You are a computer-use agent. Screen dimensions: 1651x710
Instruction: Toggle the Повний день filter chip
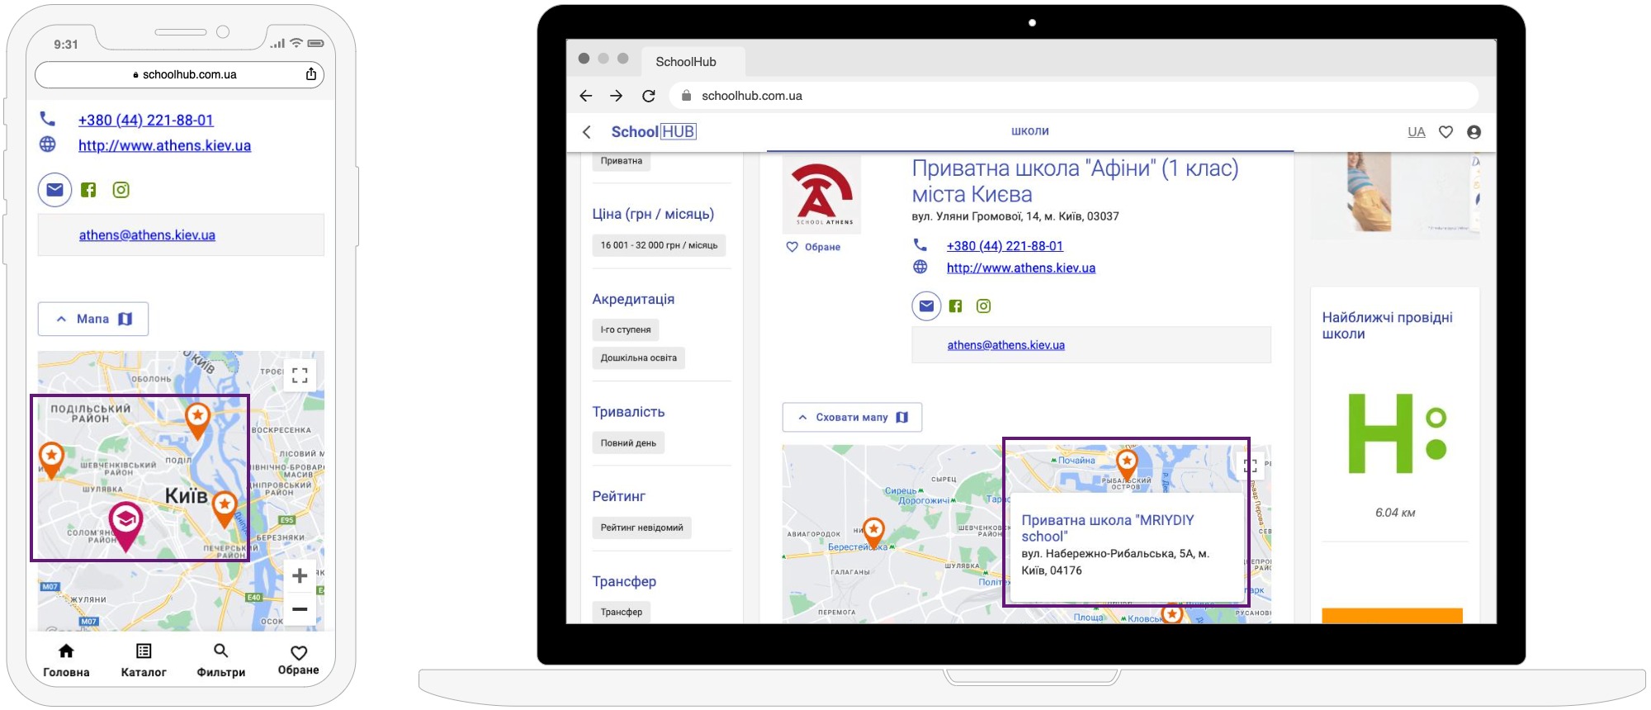628,443
